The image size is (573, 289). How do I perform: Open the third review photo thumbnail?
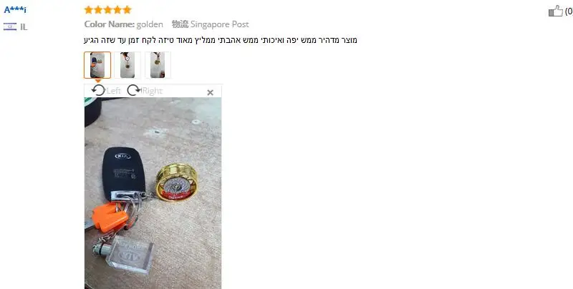[158, 65]
